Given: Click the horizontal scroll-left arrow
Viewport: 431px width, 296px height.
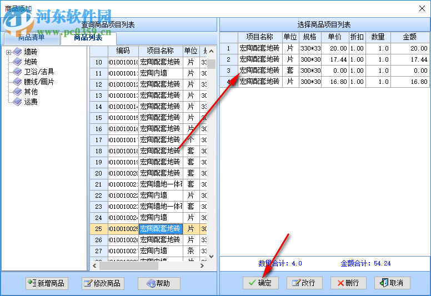Looking at the screenshot, I should click(94, 265).
